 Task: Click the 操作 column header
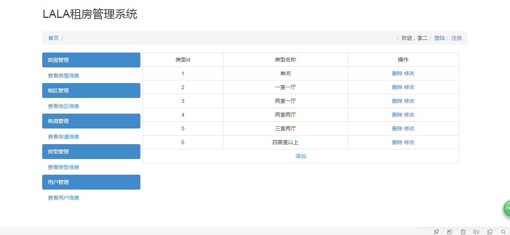(403, 60)
